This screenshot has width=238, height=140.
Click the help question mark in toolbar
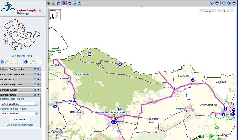217,3
